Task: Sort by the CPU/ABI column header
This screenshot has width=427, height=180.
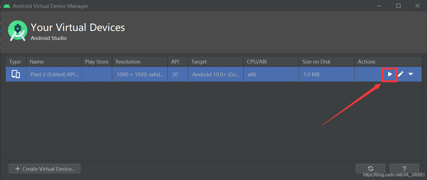Action: (271, 62)
